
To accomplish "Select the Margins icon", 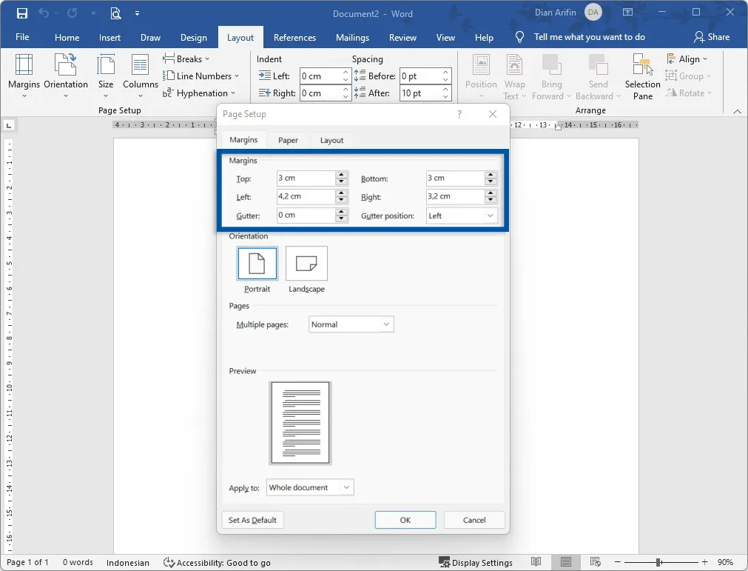I will [x=23, y=74].
